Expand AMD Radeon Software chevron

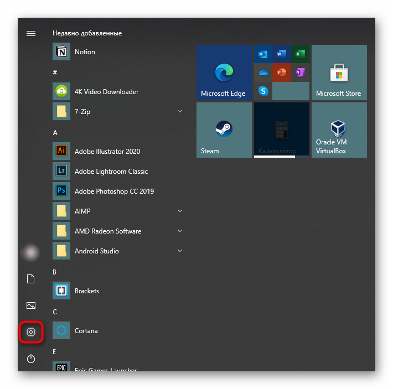(180, 231)
